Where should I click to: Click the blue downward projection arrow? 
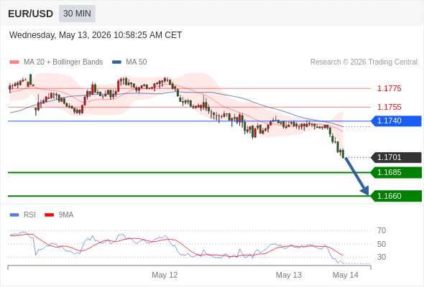(x=357, y=177)
